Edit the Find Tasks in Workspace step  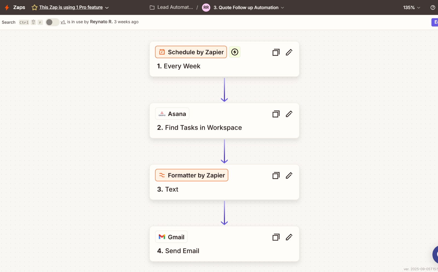pos(289,114)
